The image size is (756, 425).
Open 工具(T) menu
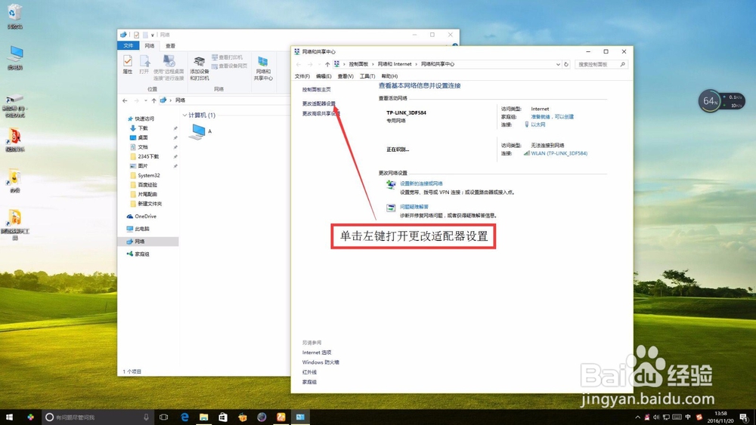tap(367, 76)
